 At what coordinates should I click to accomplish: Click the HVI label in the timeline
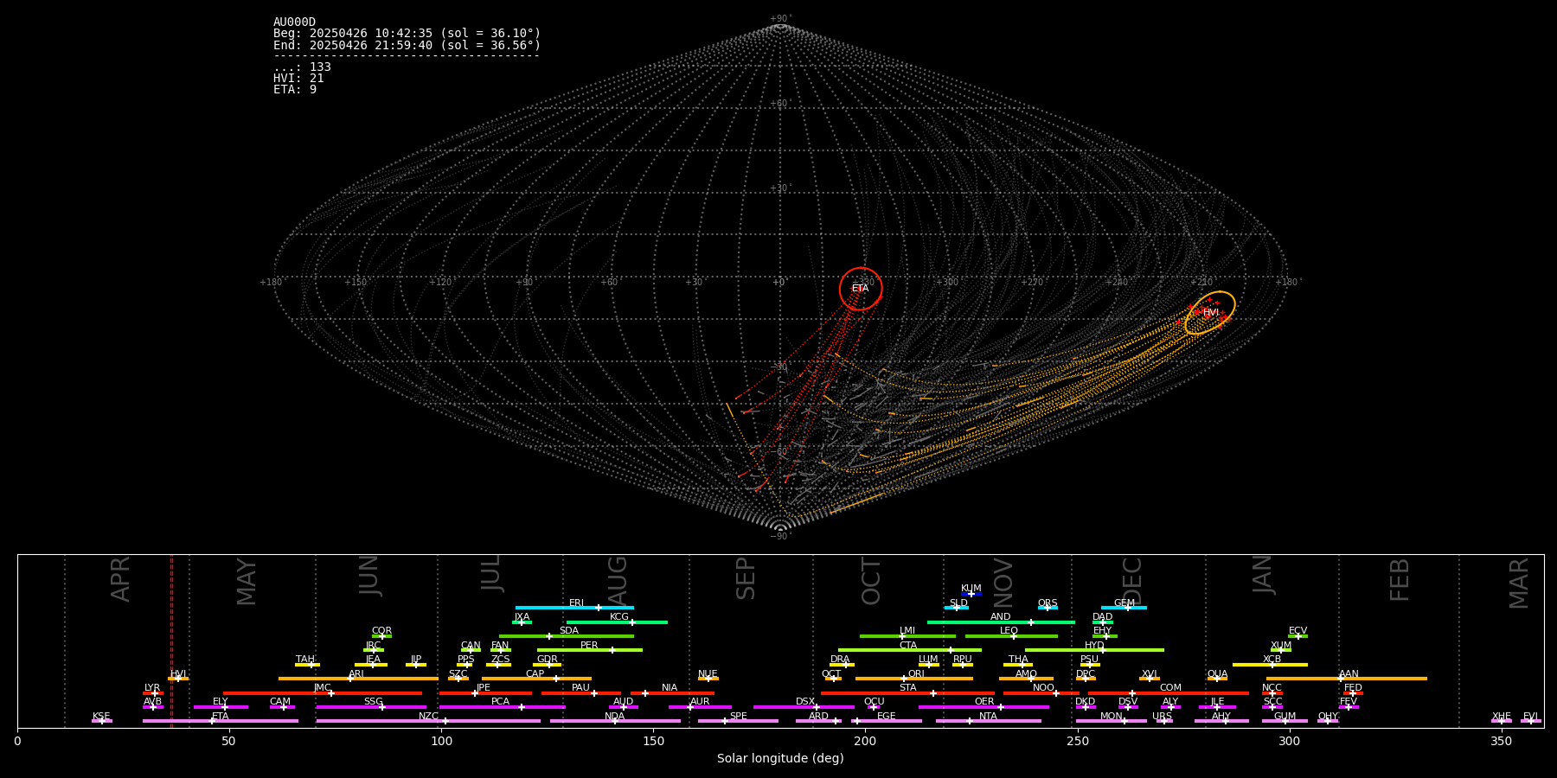[x=178, y=674]
